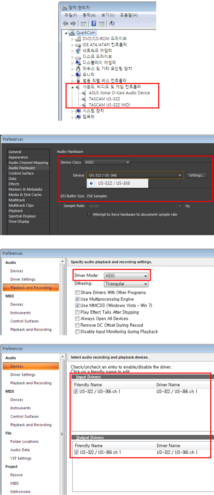Expand the 네트워크 어댑터 node arrow
This screenshot has height=495, width=214.
(x=72, y=51)
